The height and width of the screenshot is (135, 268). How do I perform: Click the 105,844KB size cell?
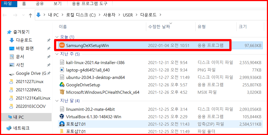[252, 117]
